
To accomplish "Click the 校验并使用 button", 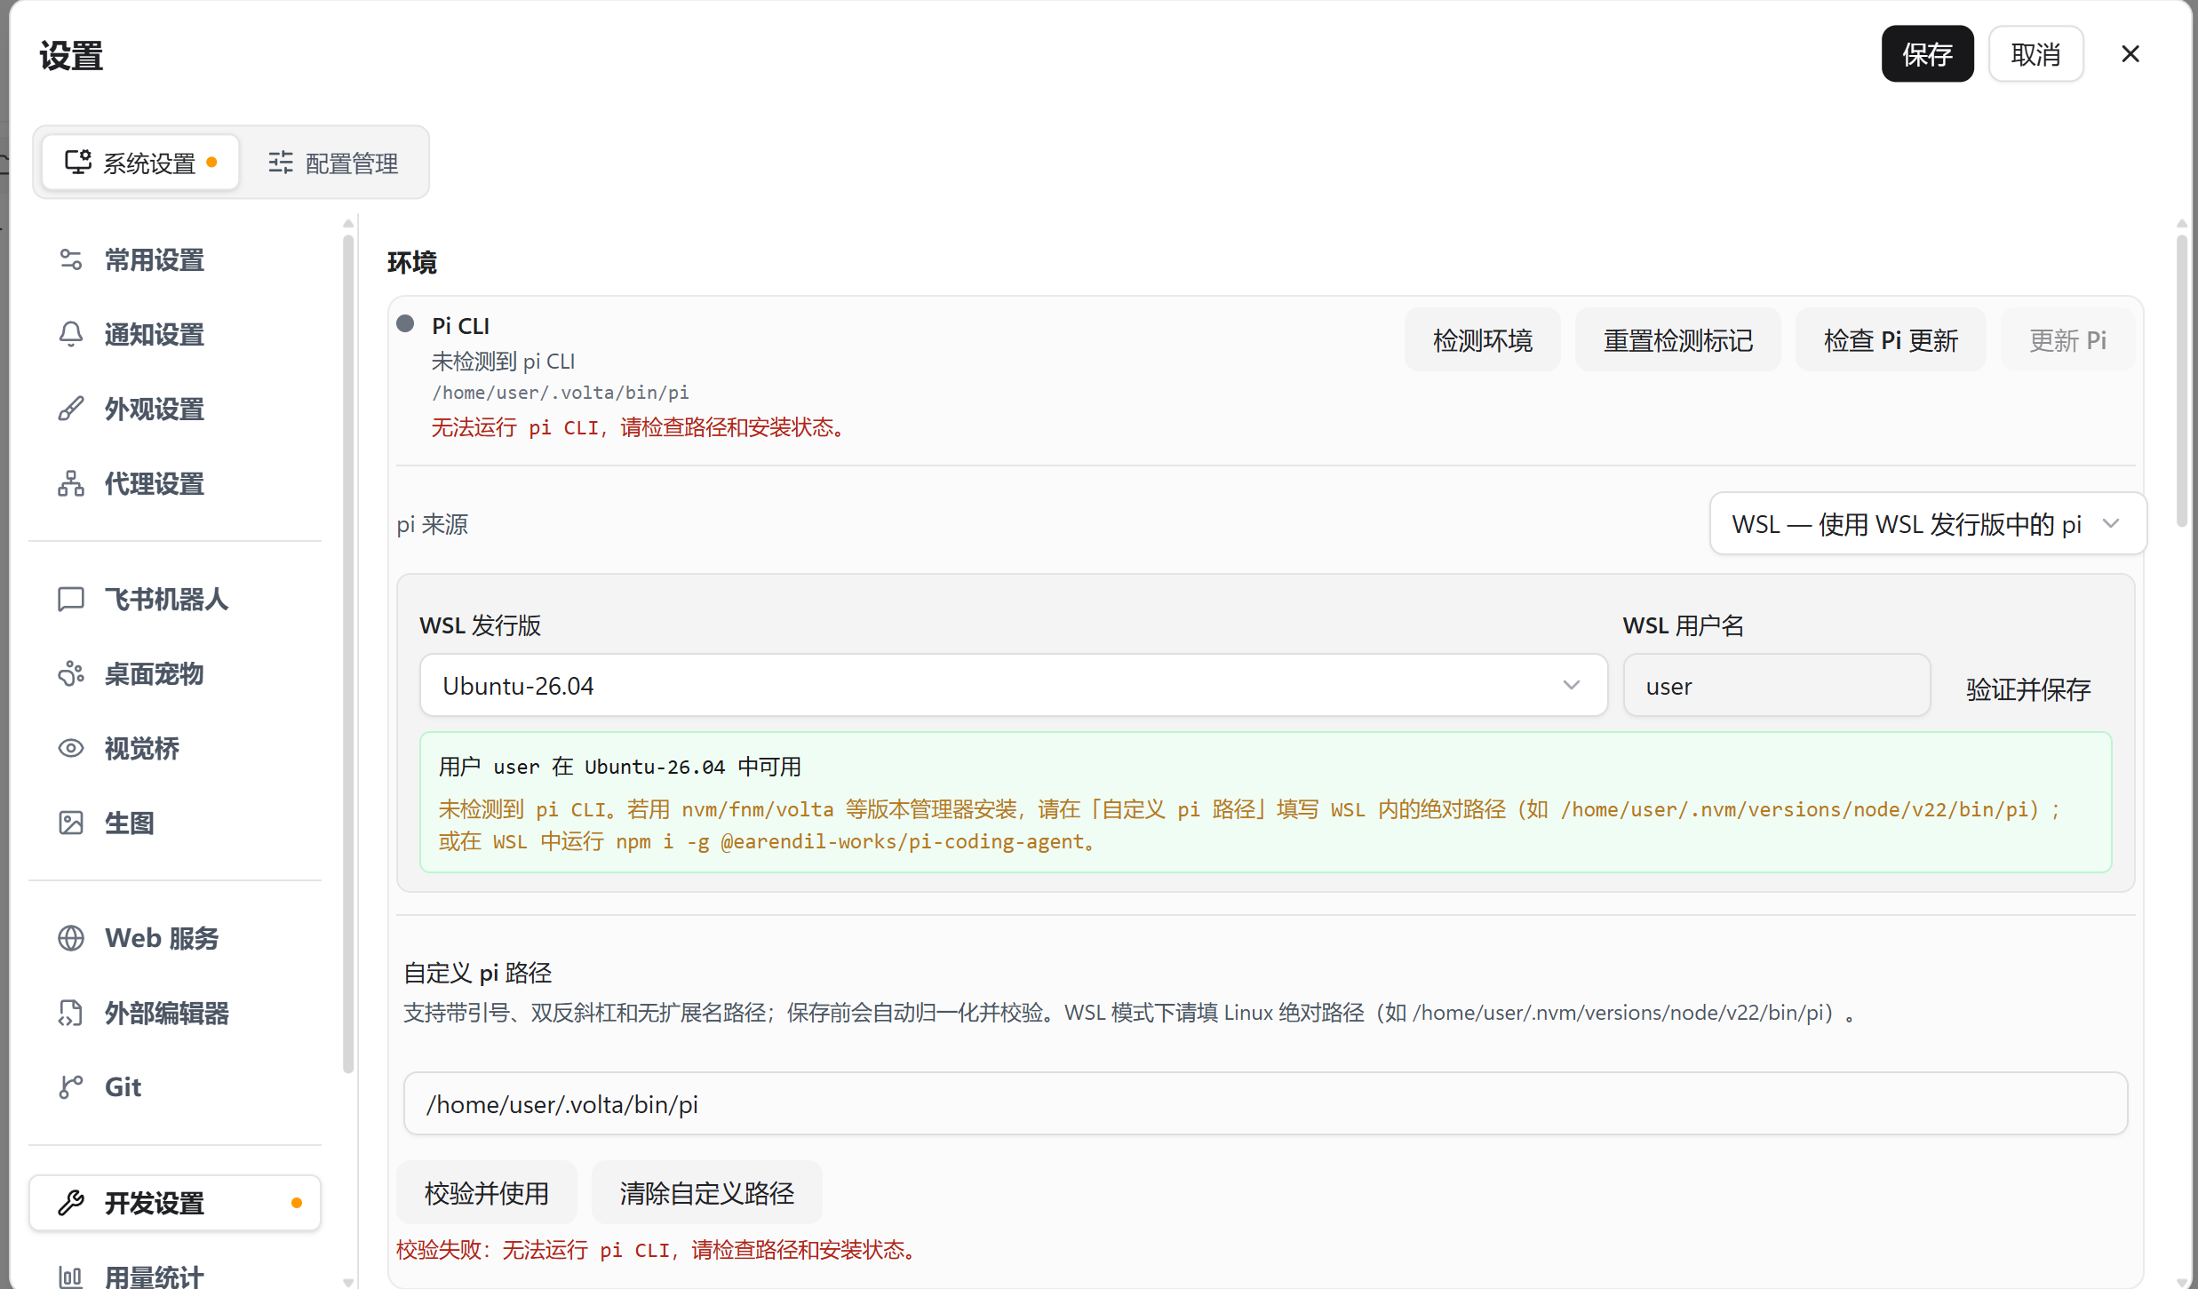I will coord(487,1193).
